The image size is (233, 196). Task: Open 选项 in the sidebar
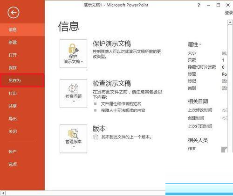click(x=22, y=164)
